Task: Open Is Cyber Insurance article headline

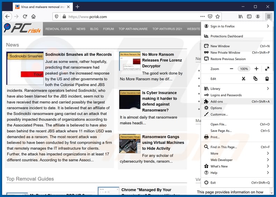Action: 159,101
